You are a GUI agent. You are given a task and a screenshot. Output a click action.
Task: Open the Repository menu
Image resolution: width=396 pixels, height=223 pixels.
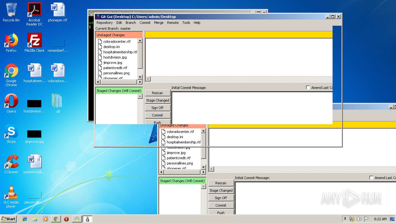pyautogui.click(x=105, y=23)
